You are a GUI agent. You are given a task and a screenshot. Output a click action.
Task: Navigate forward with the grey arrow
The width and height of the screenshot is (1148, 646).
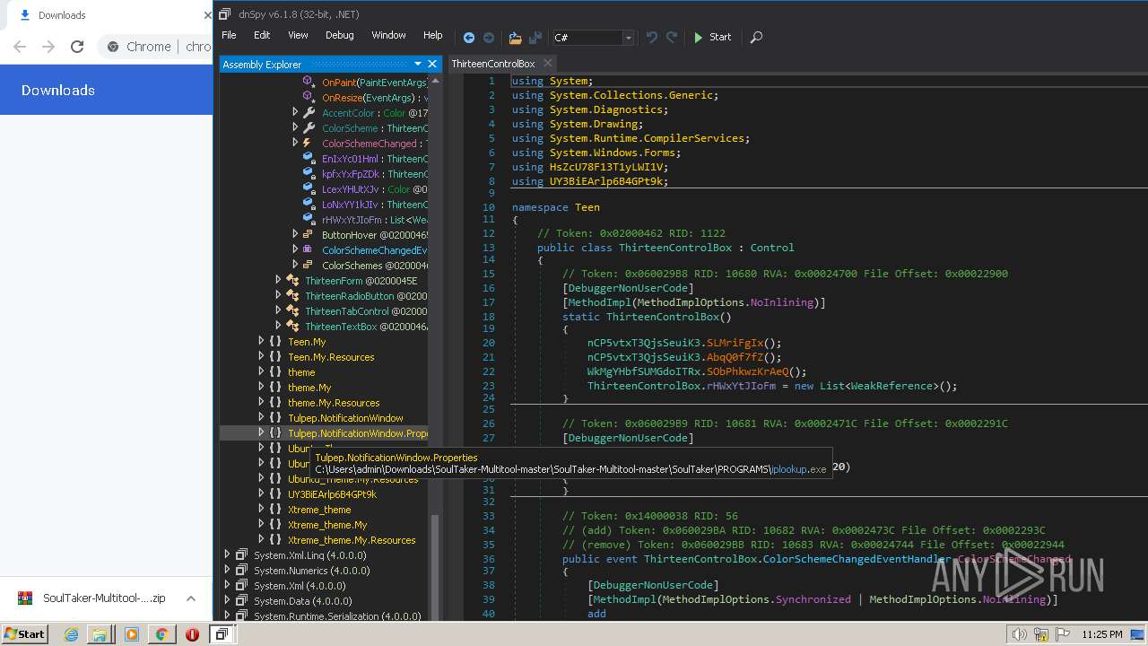(489, 37)
